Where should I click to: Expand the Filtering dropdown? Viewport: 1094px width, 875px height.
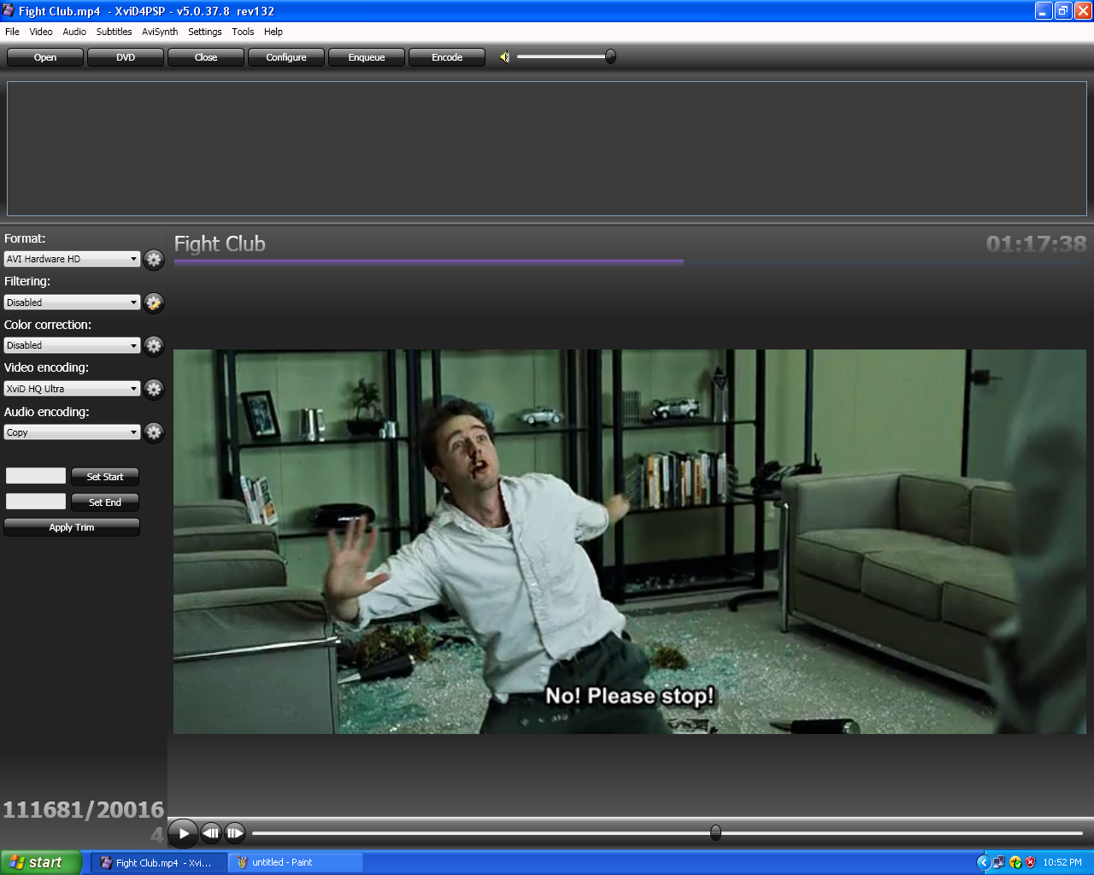pos(72,302)
